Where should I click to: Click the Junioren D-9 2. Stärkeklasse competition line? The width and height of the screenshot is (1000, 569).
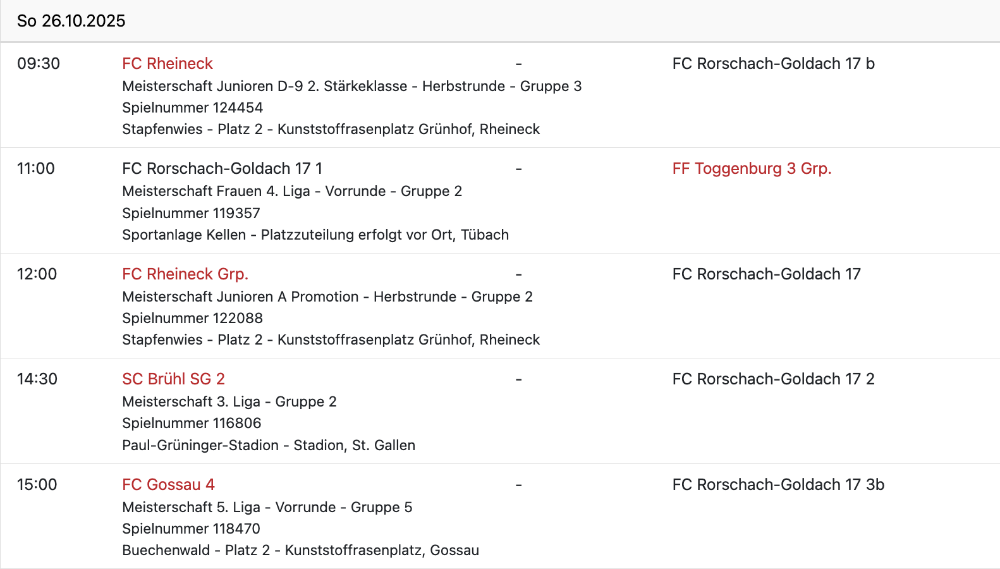click(351, 86)
